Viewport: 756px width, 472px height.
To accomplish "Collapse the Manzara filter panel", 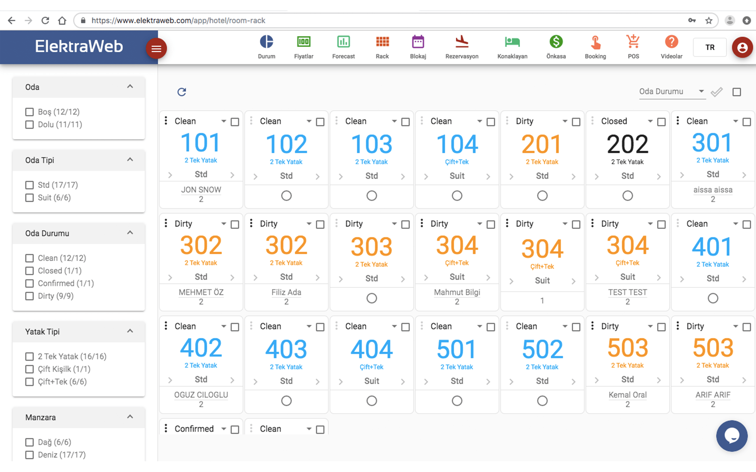I will [130, 417].
